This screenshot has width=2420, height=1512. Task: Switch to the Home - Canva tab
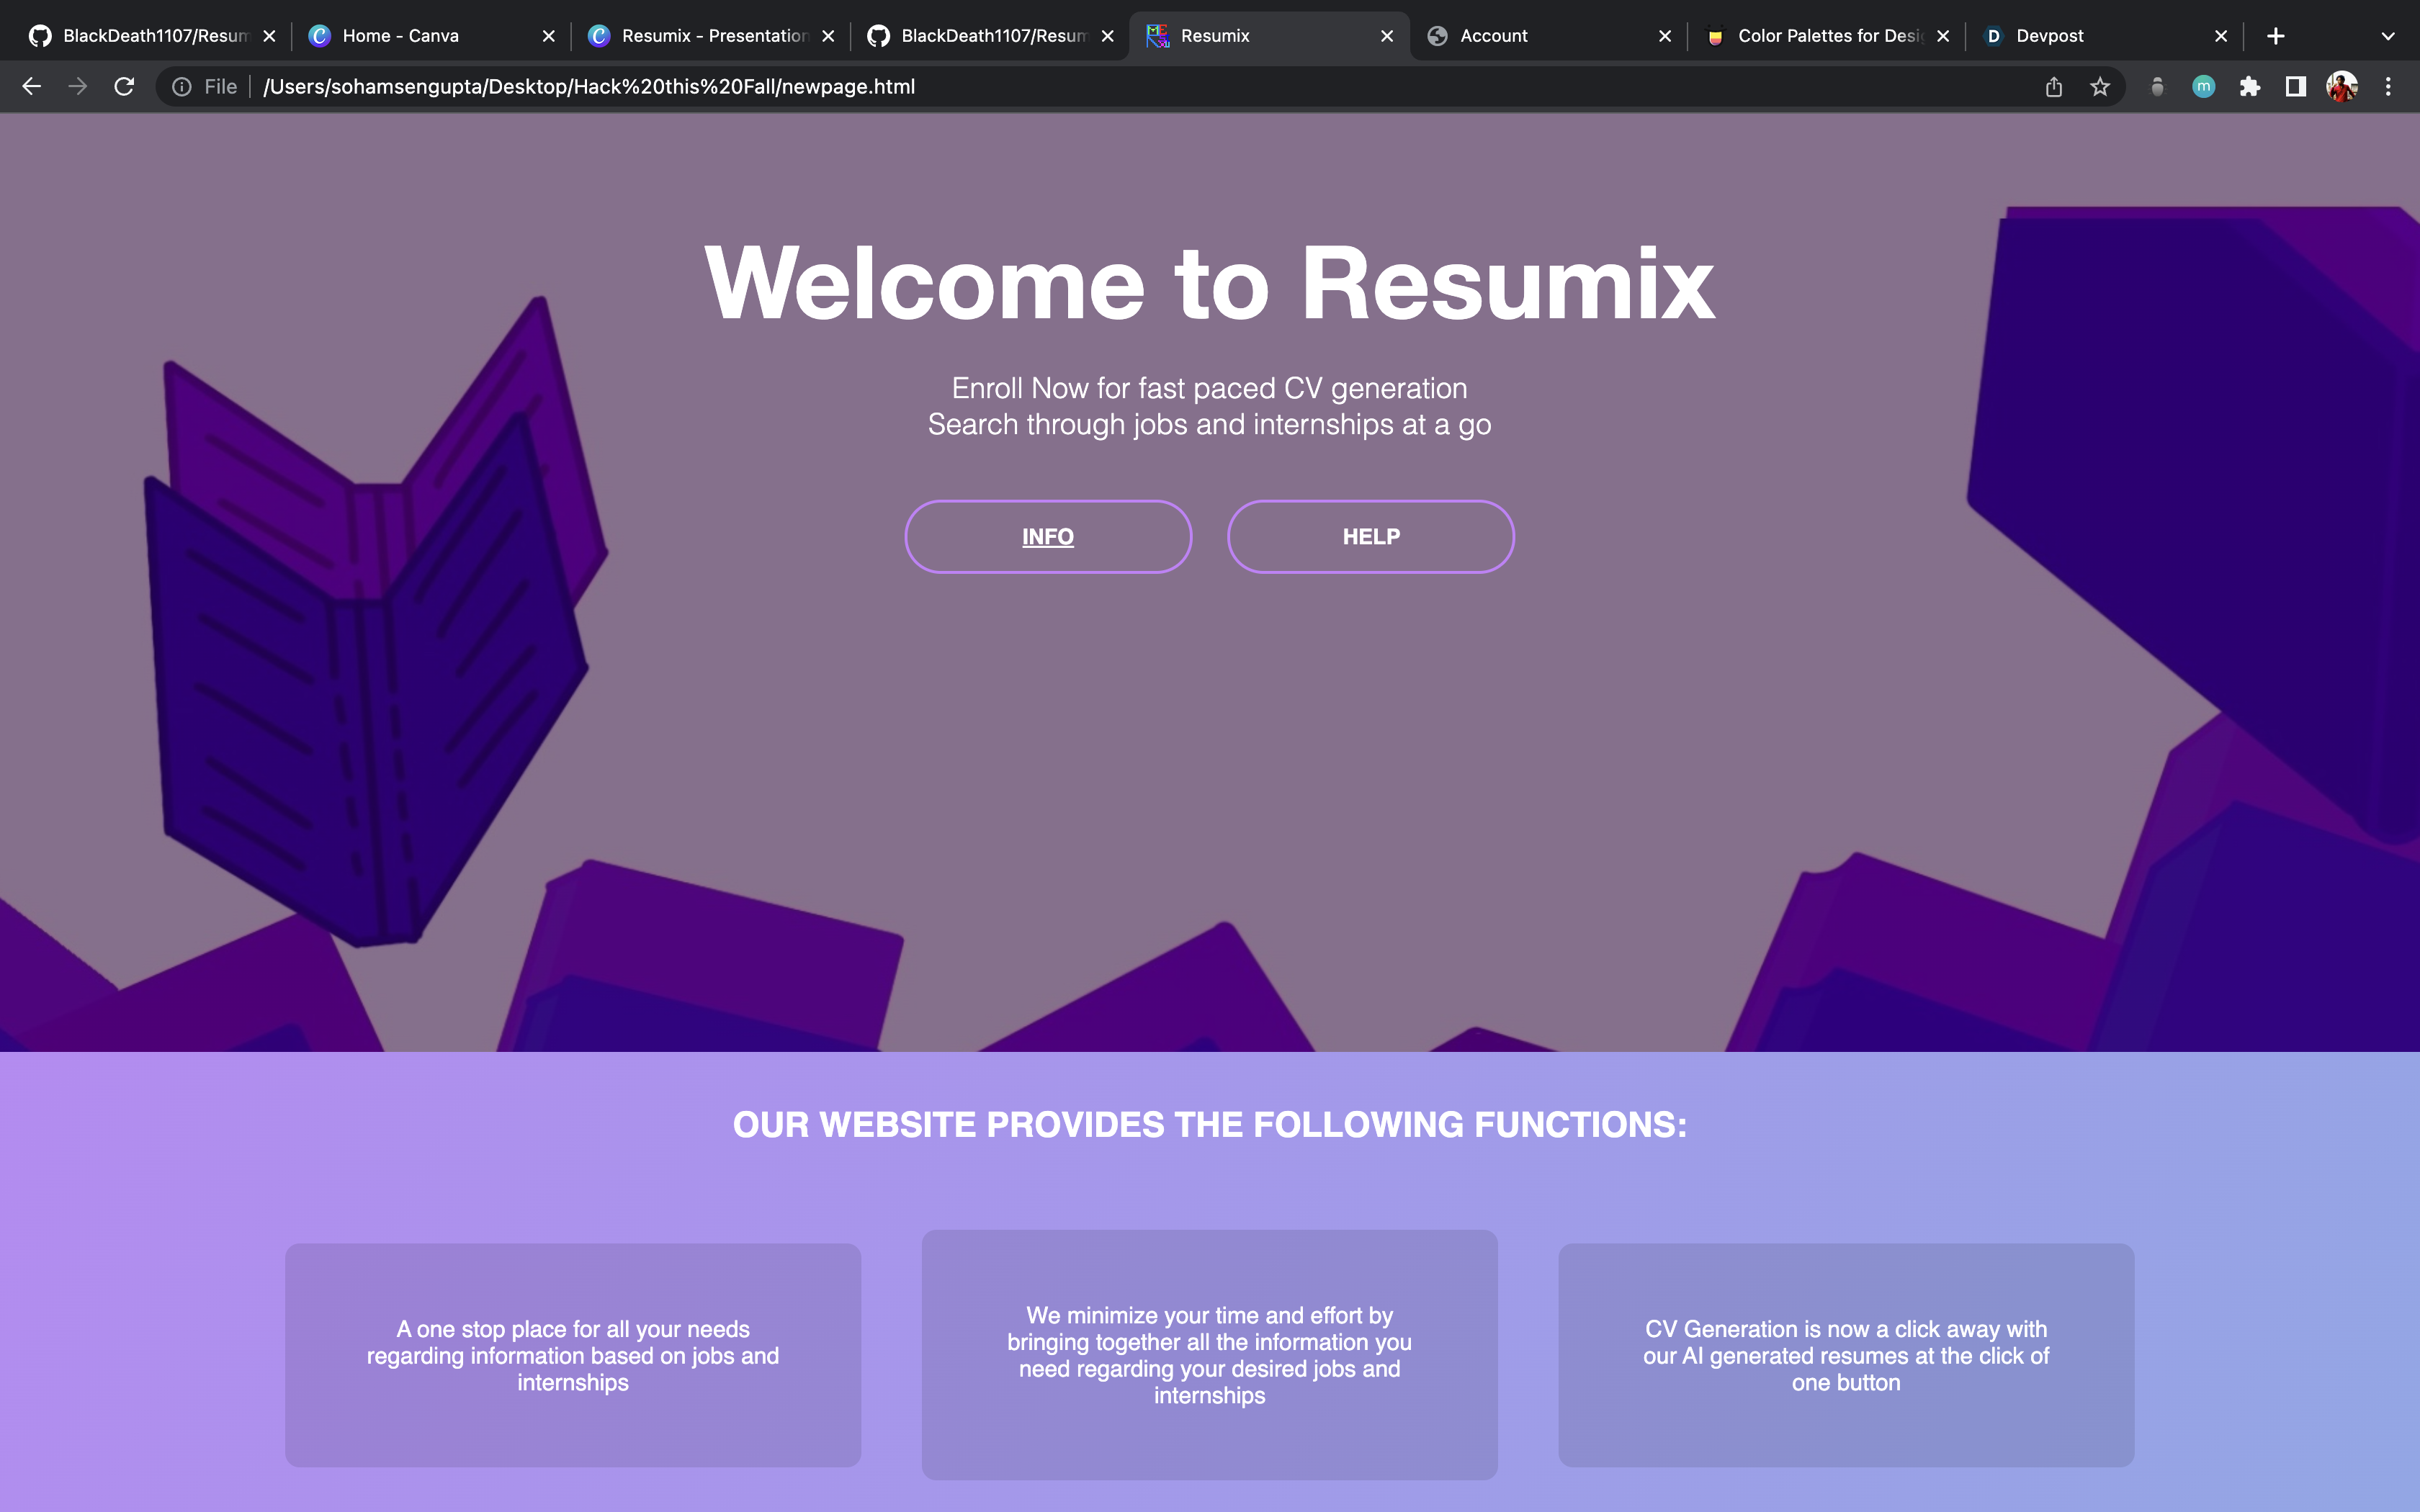(400, 36)
